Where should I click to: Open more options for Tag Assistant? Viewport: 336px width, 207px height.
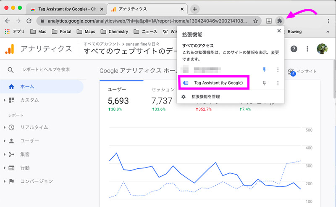(x=278, y=83)
